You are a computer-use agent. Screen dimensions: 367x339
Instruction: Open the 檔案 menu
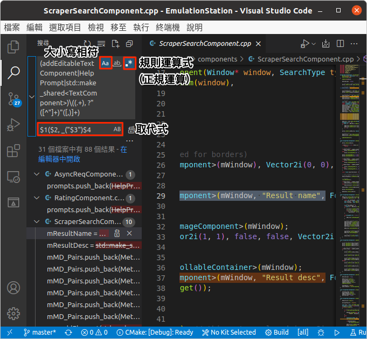(x=12, y=28)
